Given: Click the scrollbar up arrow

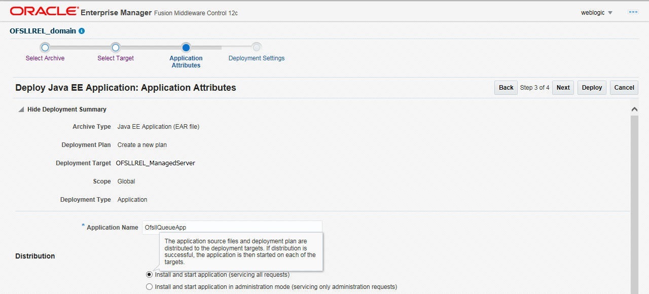Looking at the screenshot, I should point(634,109).
